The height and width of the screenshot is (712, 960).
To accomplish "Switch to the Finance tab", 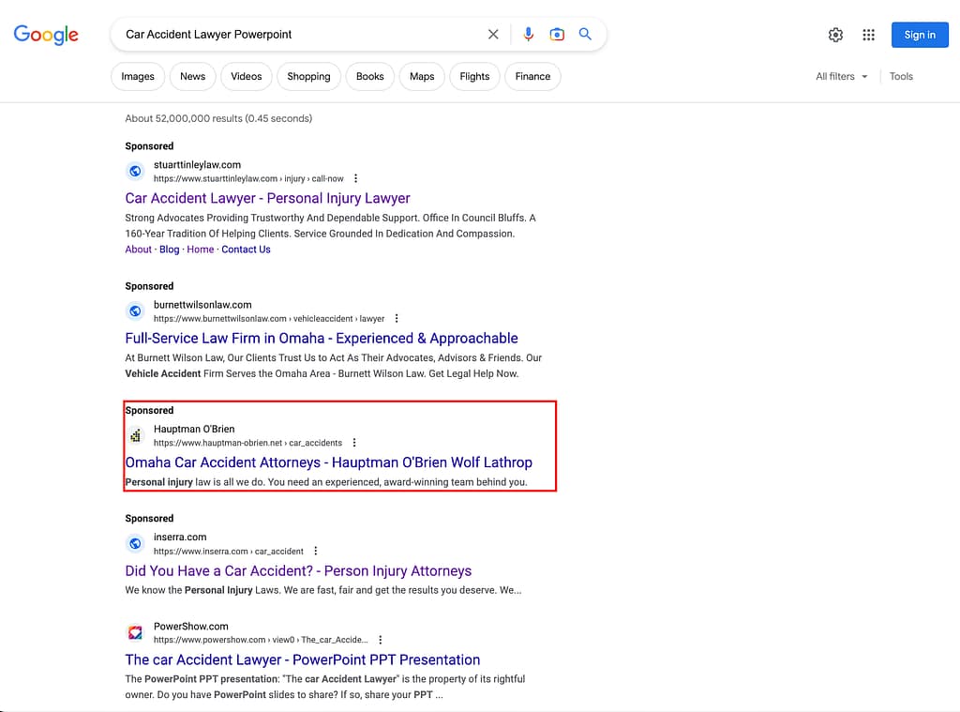I will 532,77.
